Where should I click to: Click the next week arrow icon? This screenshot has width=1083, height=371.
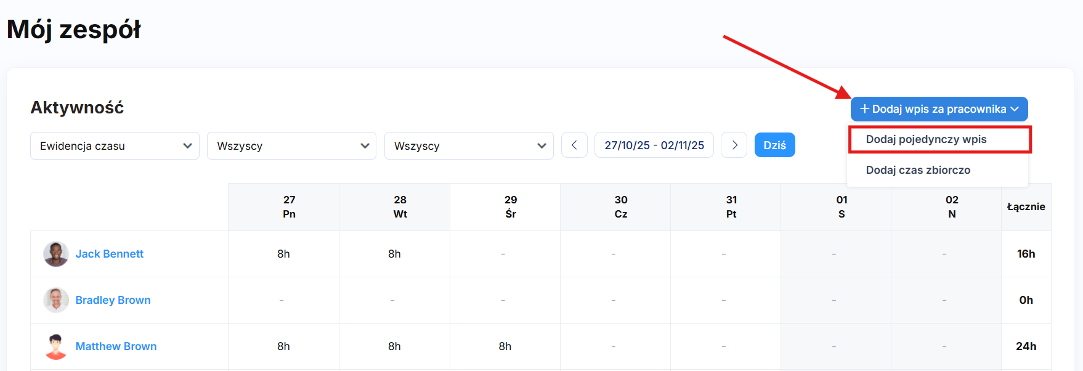(x=734, y=145)
